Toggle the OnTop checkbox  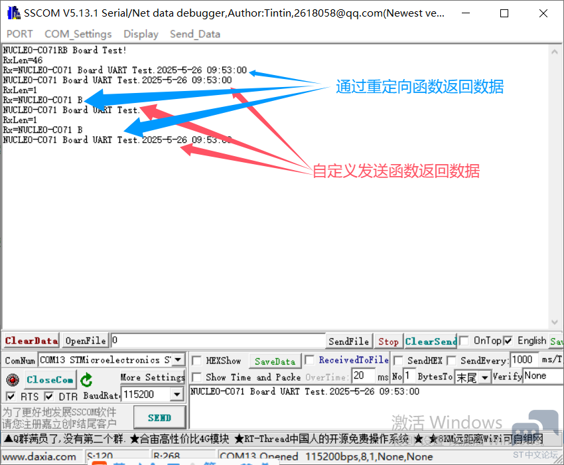[464, 341]
